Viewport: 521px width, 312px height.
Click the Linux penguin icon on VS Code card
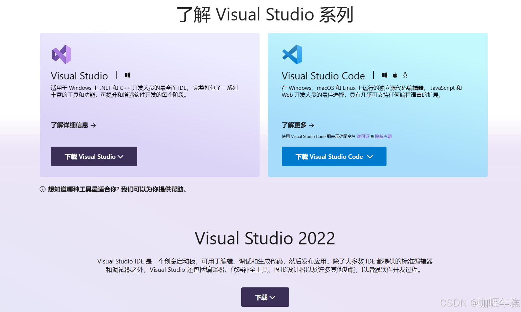click(405, 75)
